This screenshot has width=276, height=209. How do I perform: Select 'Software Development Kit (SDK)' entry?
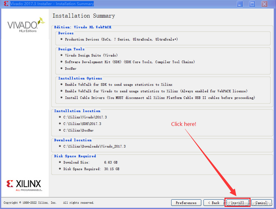tap(130, 62)
